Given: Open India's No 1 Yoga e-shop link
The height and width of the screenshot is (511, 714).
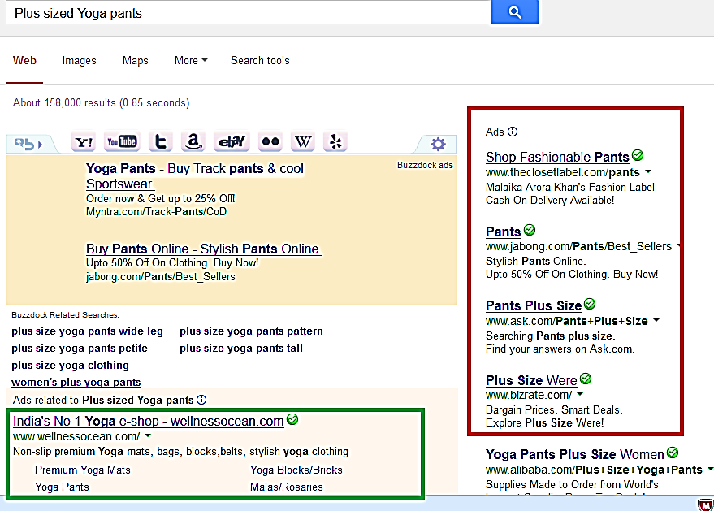Looking at the screenshot, I should coord(149,421).
